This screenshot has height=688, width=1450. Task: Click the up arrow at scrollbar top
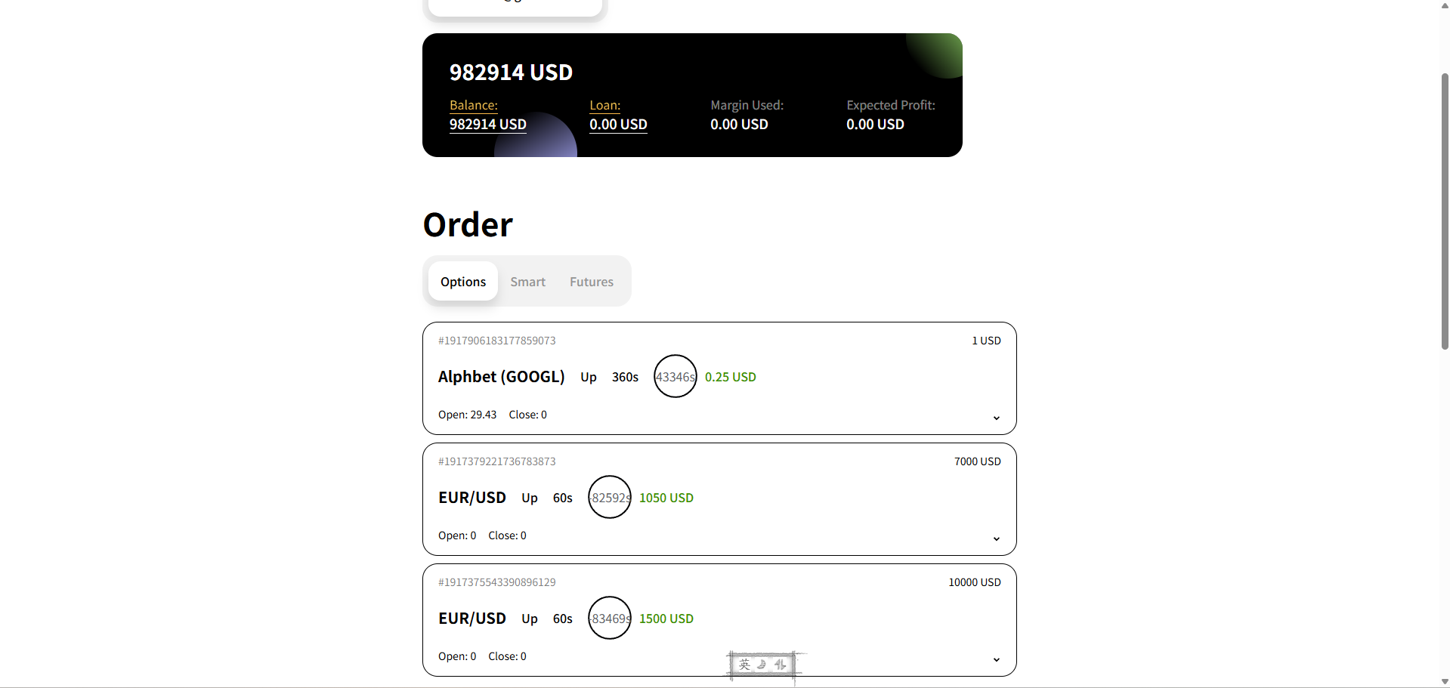pyautogui.click(x=1445, y=5)
